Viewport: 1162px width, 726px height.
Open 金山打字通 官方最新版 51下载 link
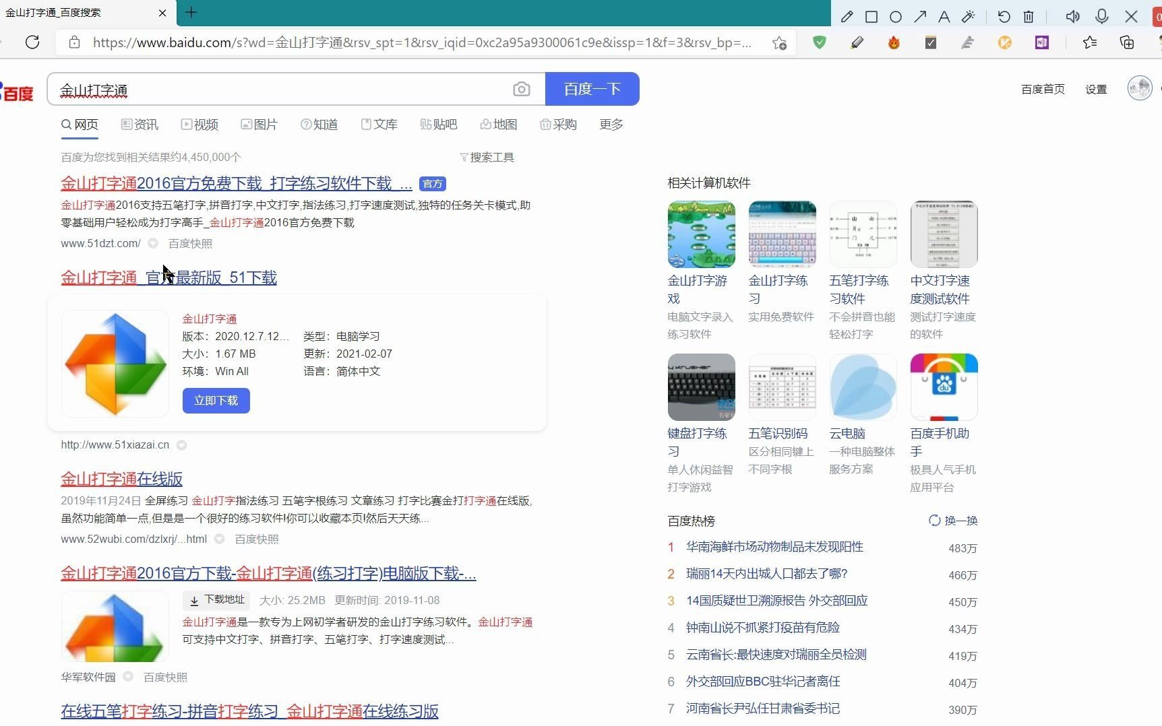(169, 277)
